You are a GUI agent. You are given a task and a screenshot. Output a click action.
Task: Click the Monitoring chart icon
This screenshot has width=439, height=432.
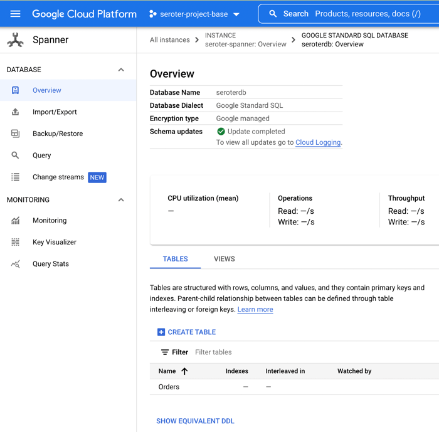click(x=15, y=221)
